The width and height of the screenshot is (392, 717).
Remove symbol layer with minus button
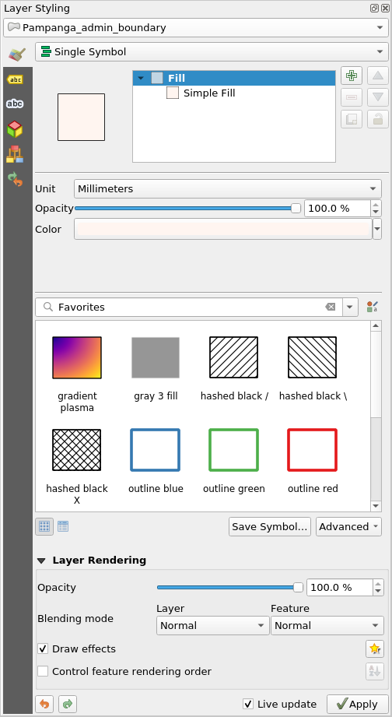(352, 97)
